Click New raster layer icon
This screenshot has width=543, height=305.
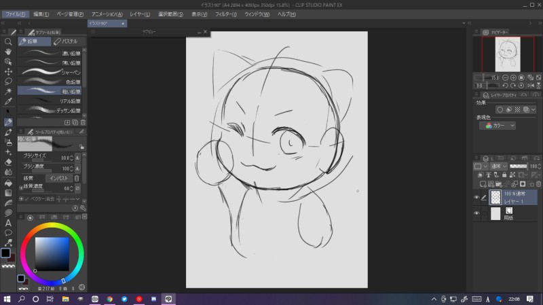coord(483,184)
